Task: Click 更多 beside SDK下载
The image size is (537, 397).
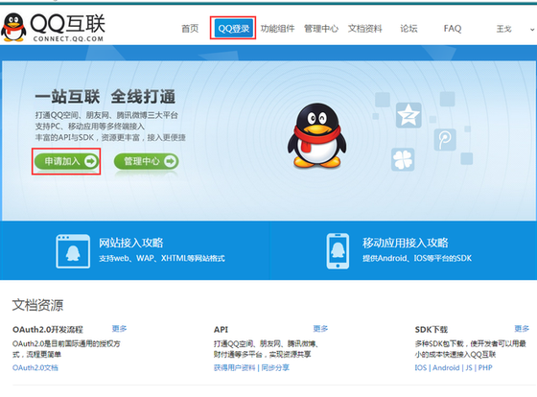Action: (522, 329)
